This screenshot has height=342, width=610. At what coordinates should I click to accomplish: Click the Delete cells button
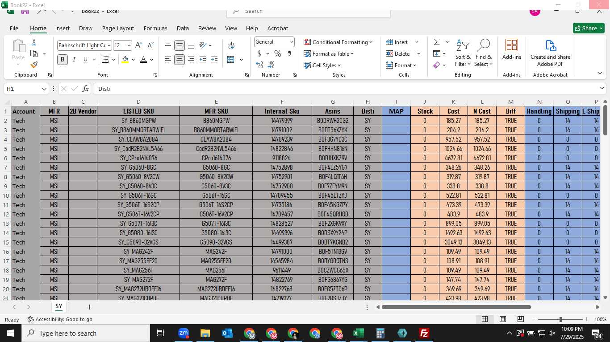click(x=398, y=53)
